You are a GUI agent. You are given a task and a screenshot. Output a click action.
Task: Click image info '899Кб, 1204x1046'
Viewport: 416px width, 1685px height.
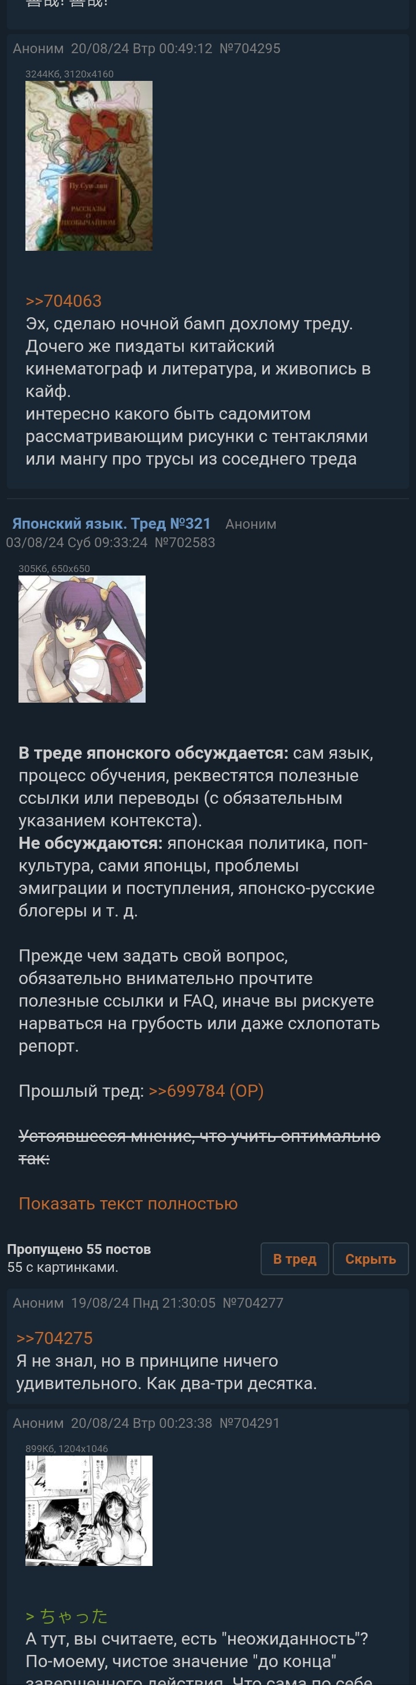[x=66, y=1449]
